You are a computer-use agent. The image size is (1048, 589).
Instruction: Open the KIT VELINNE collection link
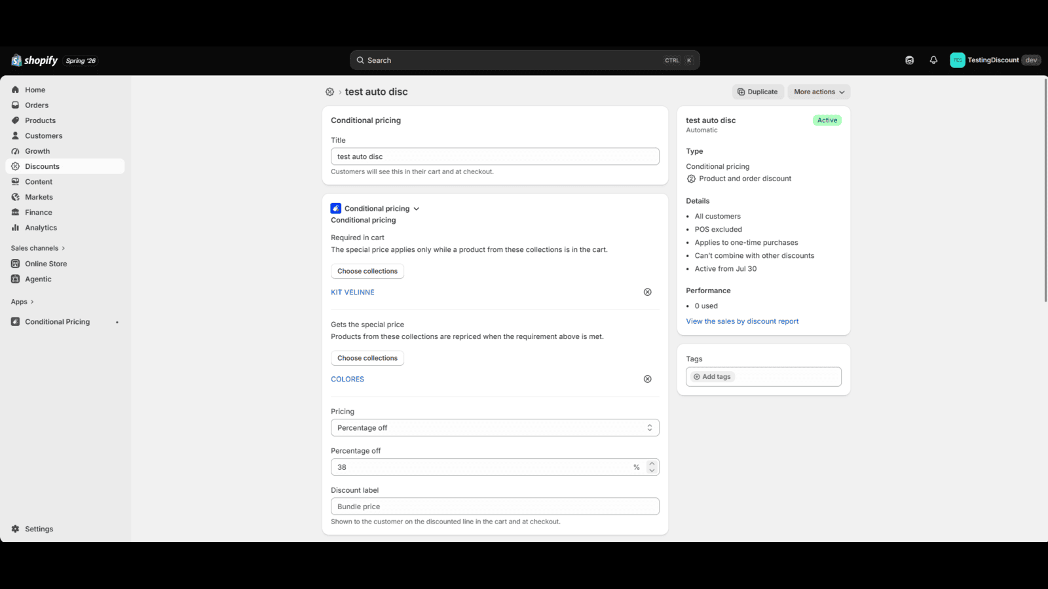click(352, 293)
